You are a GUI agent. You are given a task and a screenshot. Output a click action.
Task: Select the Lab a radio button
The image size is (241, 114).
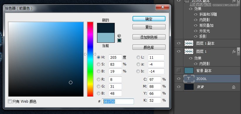click(138, 64)
